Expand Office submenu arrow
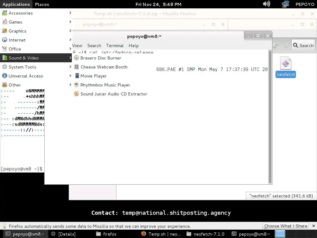The width and height of the screenshot is (317, 238). click(x=70, y=49)
